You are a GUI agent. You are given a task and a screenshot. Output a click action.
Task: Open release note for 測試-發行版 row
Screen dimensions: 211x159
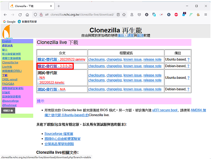point(152,89)
